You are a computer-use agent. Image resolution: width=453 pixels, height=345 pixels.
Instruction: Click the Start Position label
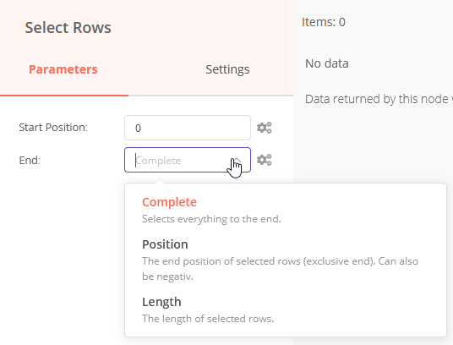point(53,128)
